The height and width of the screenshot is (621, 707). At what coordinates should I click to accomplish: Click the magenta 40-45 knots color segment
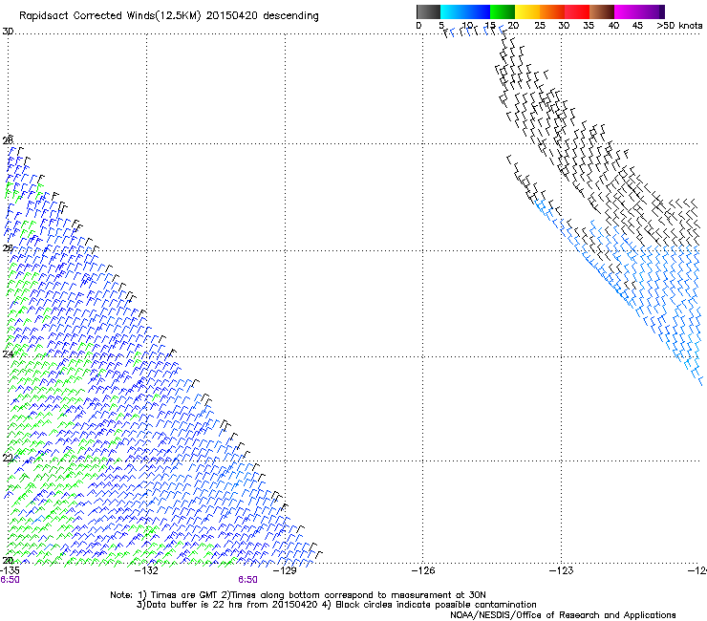pyautogui.click(x=627, y=11)
